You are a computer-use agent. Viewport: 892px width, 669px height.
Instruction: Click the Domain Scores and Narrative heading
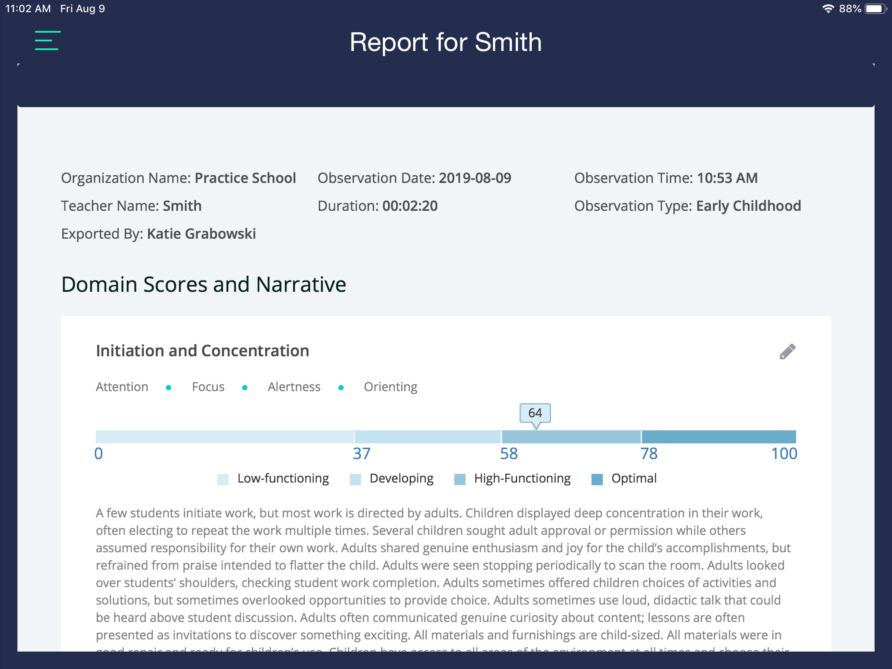[203, 284]
